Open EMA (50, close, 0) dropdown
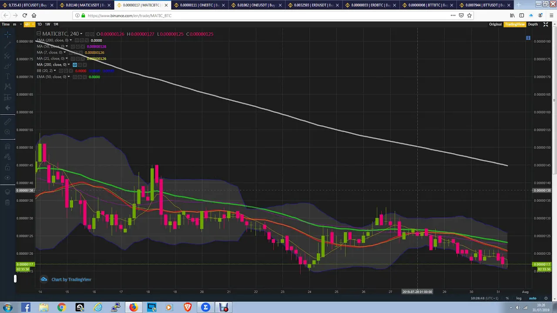 [69, 77]
